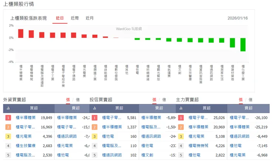
Task: Open 櫃半導體業 with 20,969 in 主力 買超
Action: pyautogui.click(x=198, y=127)
